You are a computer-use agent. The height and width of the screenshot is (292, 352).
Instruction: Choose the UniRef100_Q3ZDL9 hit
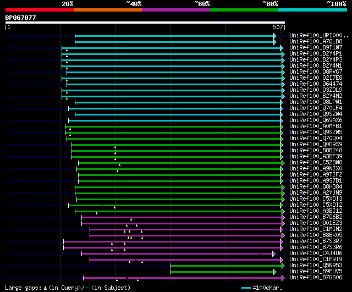click(316, 90)
